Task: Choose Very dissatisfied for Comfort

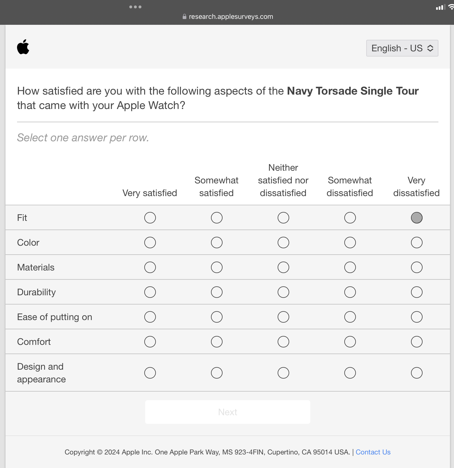Action: click(416, 342)
